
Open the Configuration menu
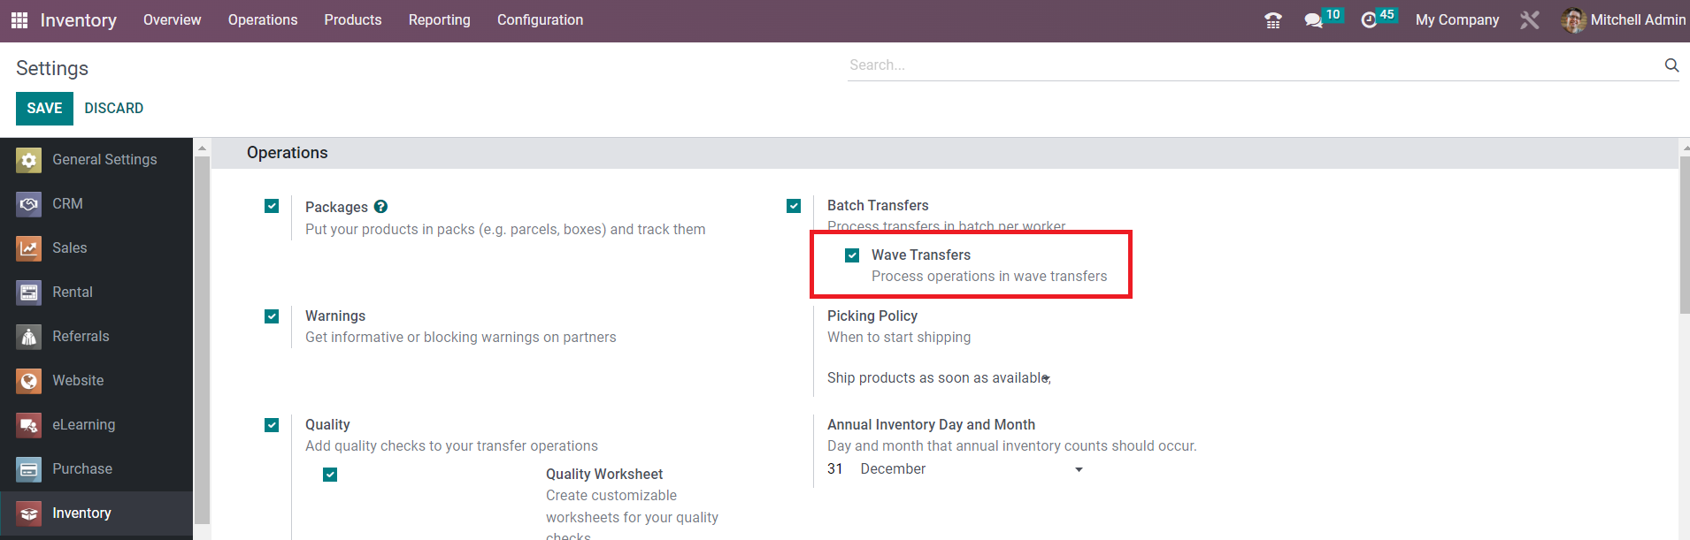[x=540, y=20]
